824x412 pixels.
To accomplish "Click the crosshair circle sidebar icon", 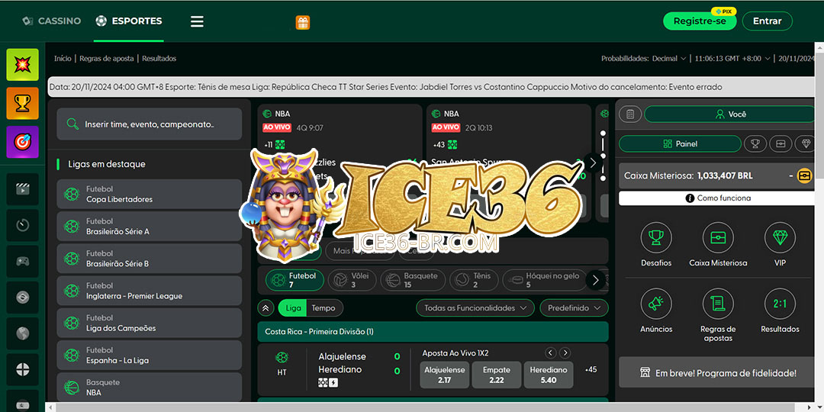I will [x=23, y=369].
